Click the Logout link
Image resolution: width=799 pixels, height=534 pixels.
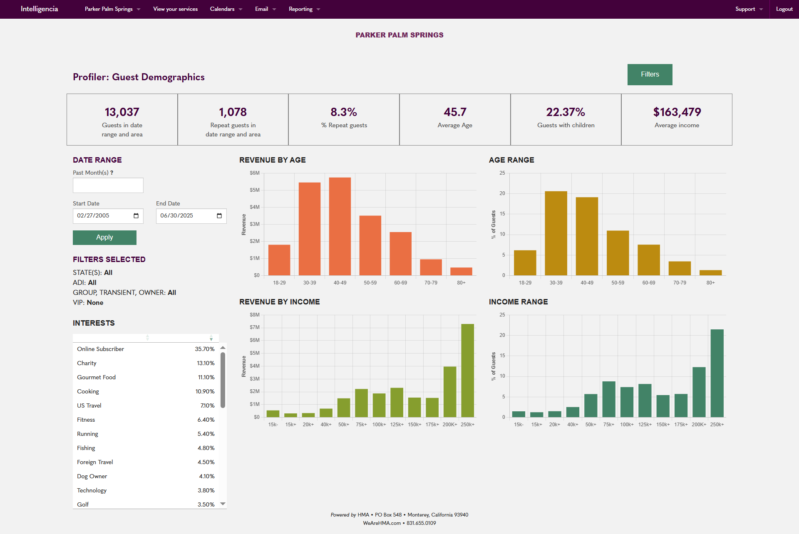784,9
